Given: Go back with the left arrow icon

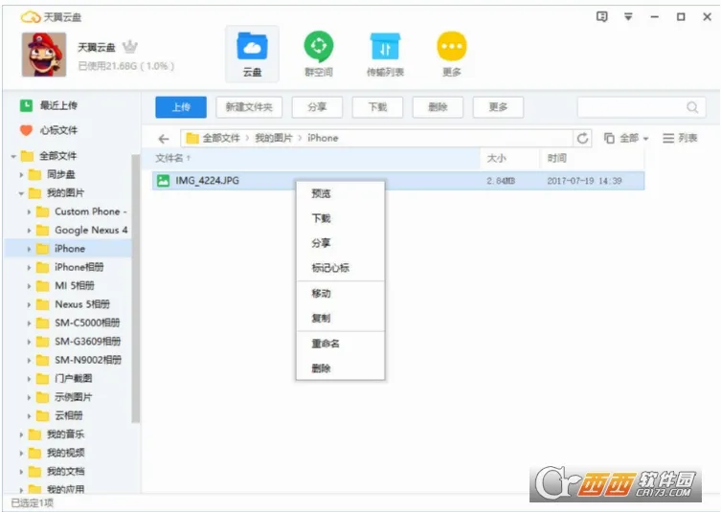Looking at the screenshot, I should pos(163,139).
